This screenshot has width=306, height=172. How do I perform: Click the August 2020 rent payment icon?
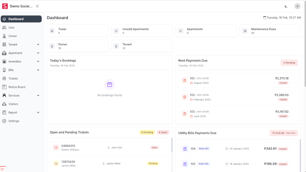(x=184, y=80)
